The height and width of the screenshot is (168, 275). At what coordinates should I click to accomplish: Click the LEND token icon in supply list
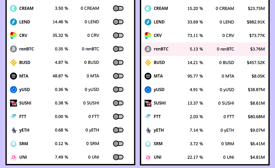click(13, 22)
